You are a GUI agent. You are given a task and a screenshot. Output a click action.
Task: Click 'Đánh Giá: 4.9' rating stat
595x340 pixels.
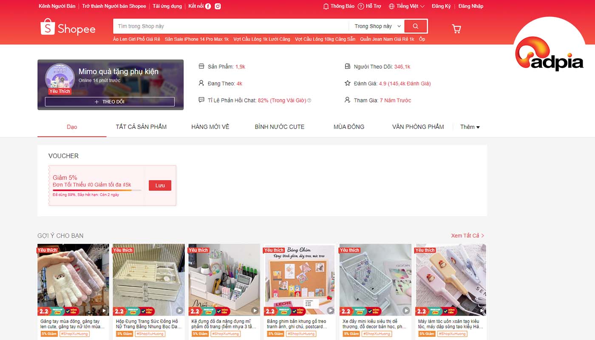click(x=388, y=84)
